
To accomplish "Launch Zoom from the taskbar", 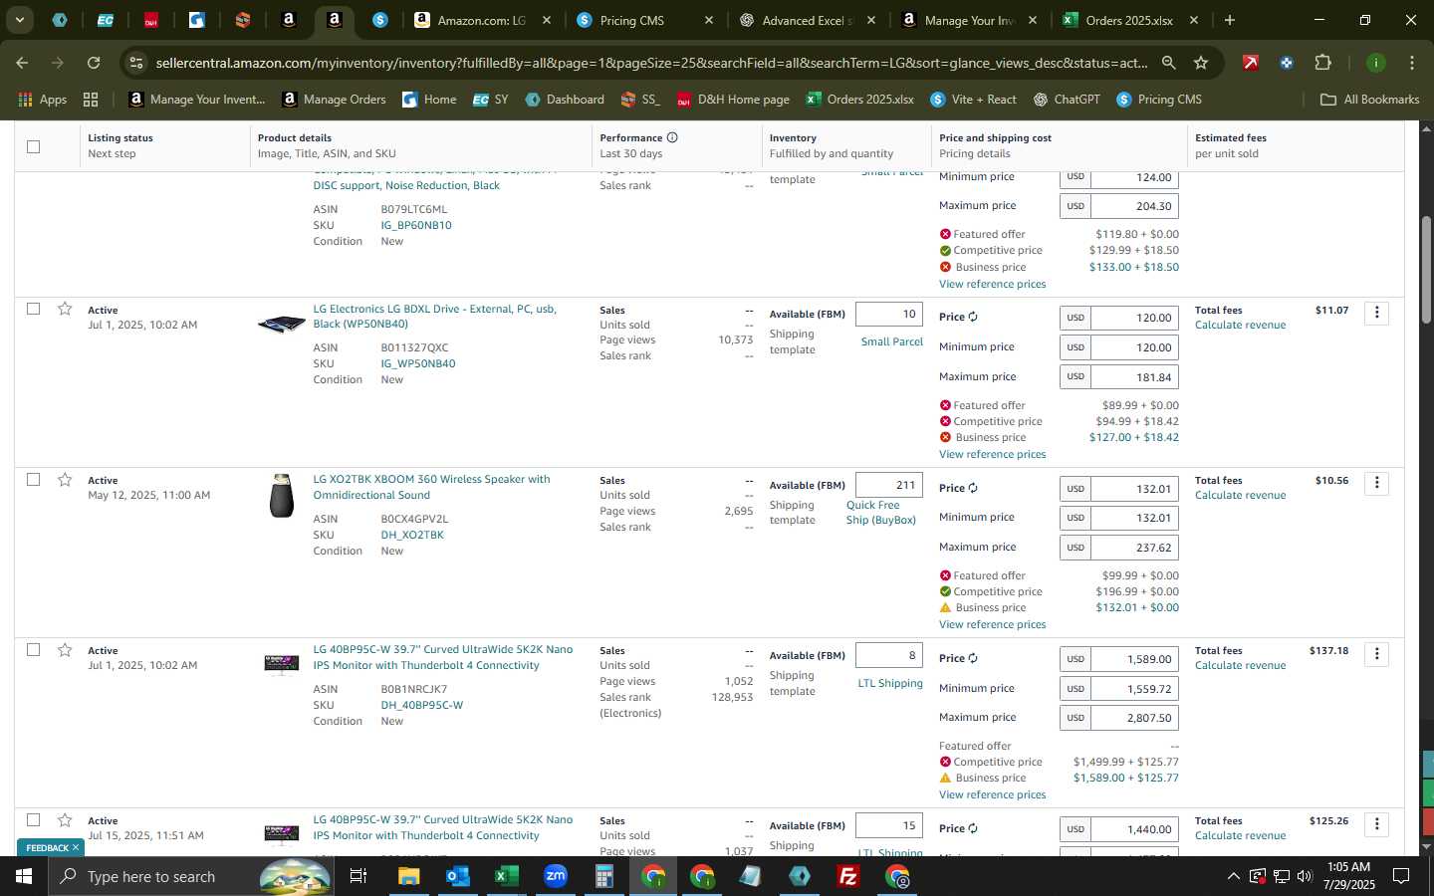I will click(x=556, y=876).
